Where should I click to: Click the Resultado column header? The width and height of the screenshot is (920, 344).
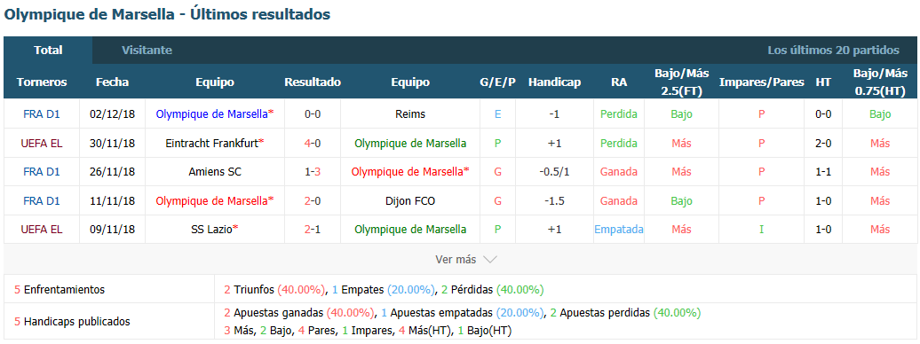pos(313,82)
